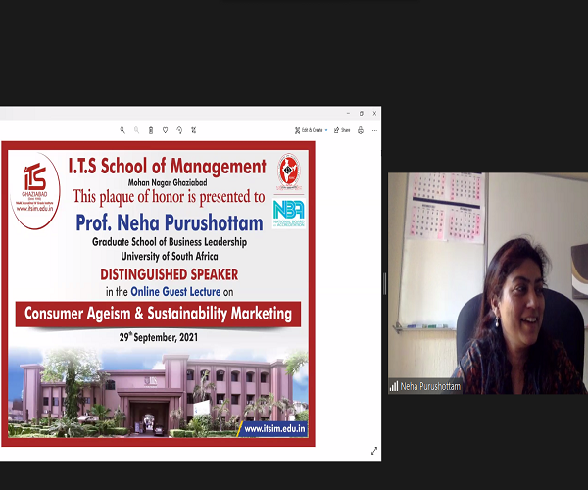Click the NBA accreditation logo
The width and height of the screenshot is (588, 490).
(289, 214)
